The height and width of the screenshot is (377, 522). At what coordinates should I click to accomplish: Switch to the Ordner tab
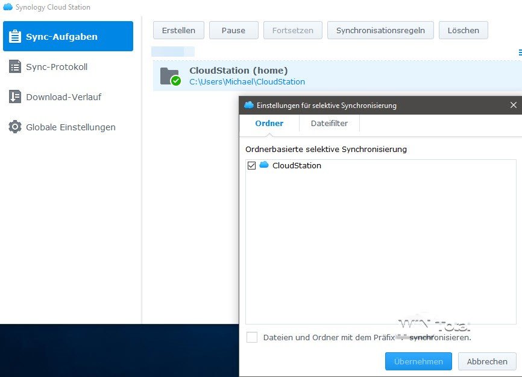click(269, 123)
